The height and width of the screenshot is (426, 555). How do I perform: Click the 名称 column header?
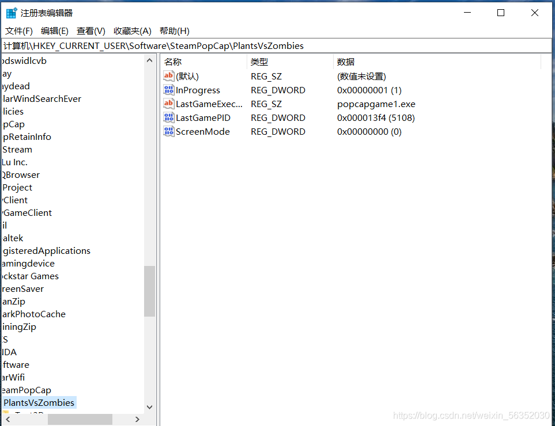click(x=173, y=62)
